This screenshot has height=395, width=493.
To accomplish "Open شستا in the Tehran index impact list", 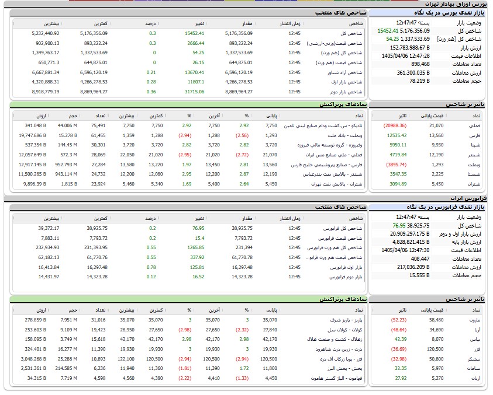I will tap(474, 174).
